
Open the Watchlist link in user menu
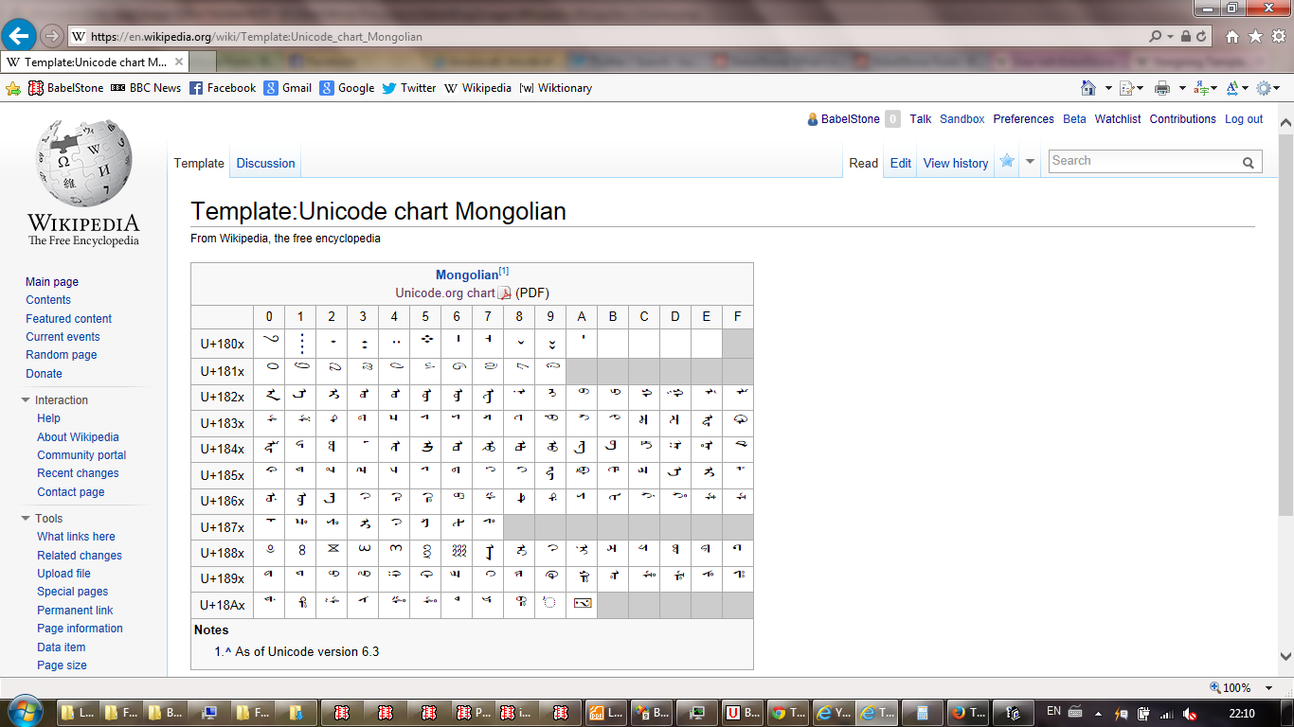click(1118, 119)
